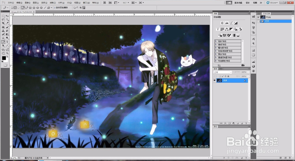Expand the "曲线"预设 list
The width and height of the screenshot is (295, 161).
(x=216, y=45)
